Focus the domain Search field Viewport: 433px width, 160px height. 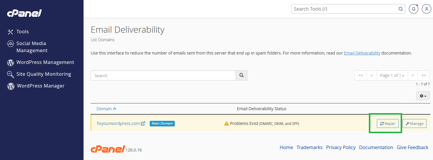[163, 75]
